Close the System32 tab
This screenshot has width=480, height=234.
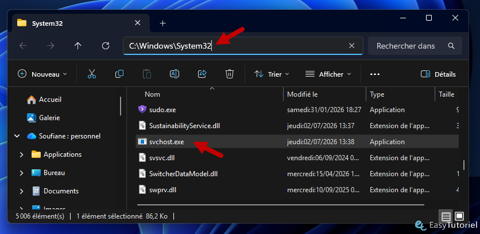(138, 23)
